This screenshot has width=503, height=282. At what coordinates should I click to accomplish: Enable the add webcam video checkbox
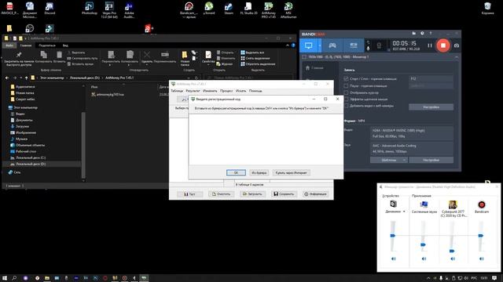346,106
